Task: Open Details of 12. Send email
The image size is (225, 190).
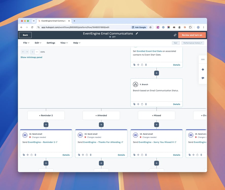Action: (66, 155)
